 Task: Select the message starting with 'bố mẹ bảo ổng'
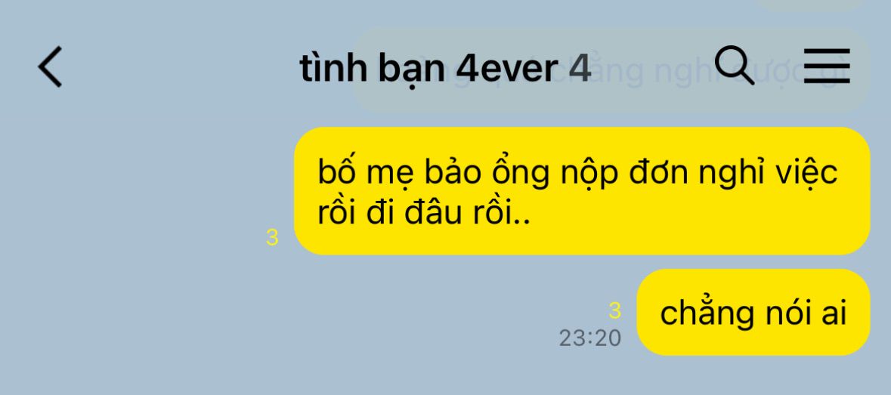[582, 191]
